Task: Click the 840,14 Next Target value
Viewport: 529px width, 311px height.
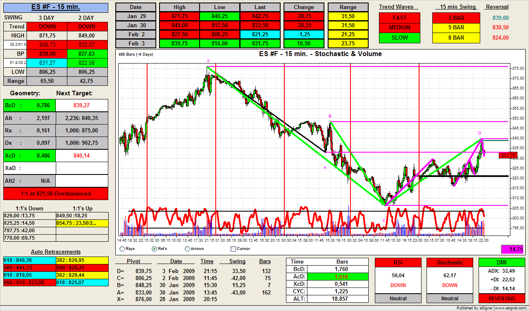Action: [x=82, y=155]
